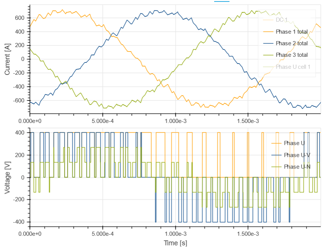Show the faded DC 1 legend entry
The image size is (325, 247).
tap(281, 20)
